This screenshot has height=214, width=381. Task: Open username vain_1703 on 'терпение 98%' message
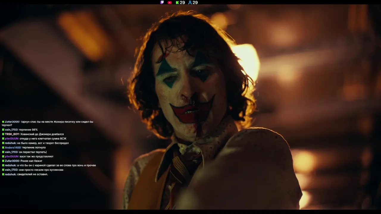[x=12, y=130]
